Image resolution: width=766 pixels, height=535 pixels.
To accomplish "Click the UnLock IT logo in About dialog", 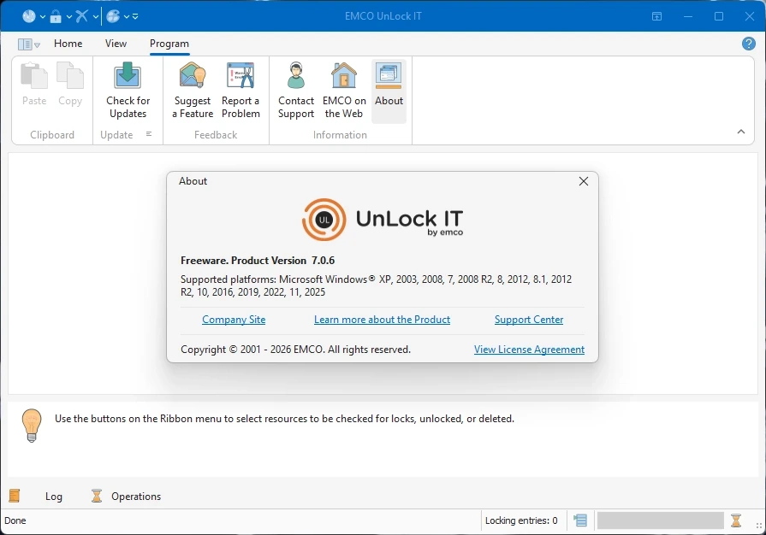I will (x=383, y=220).
